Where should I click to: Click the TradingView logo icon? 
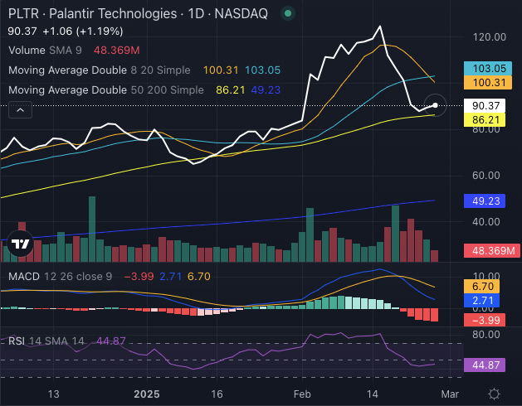tap(20, 244)
